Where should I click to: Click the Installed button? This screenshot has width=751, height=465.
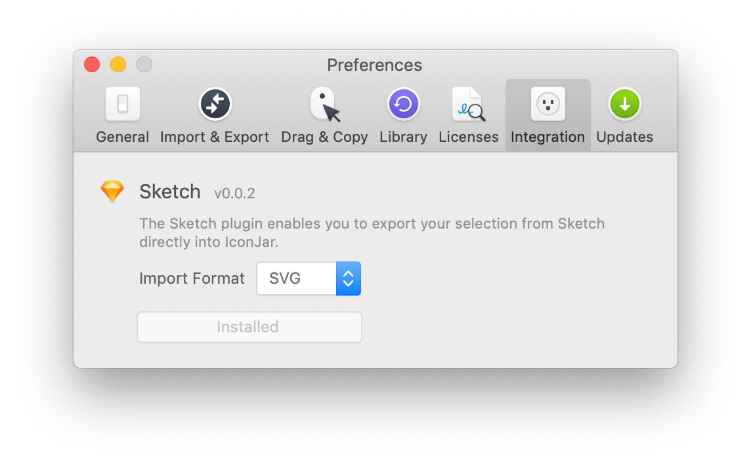[249, 326]
